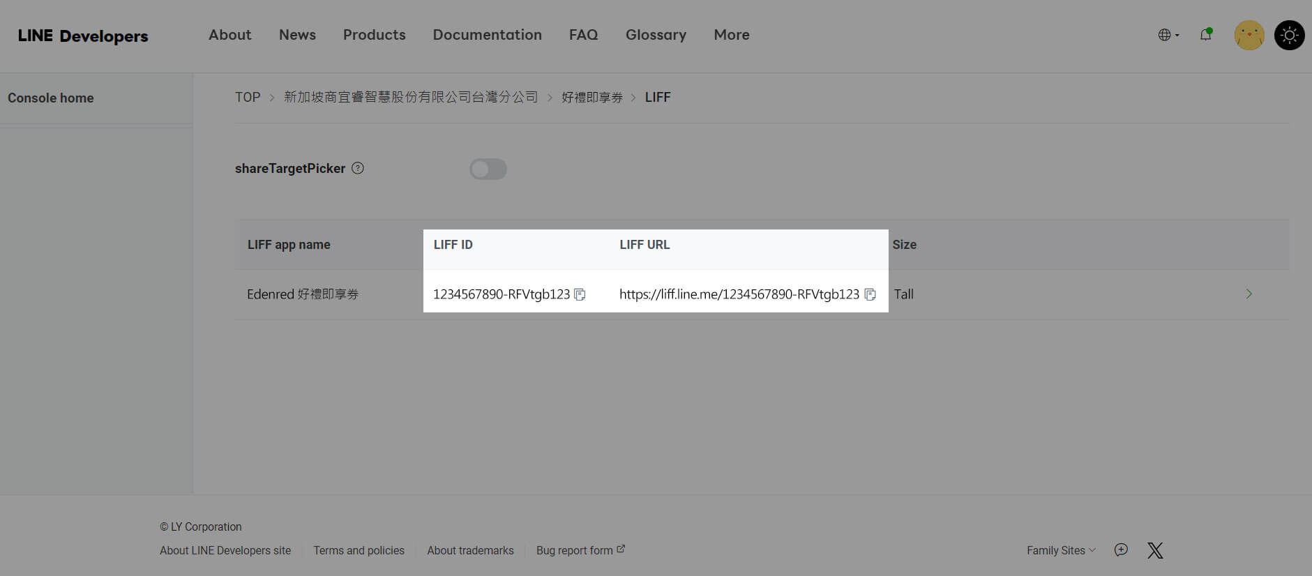This screenshot has height=576, width=1312.
Task: Open the About menu
Action: [229, 35]
